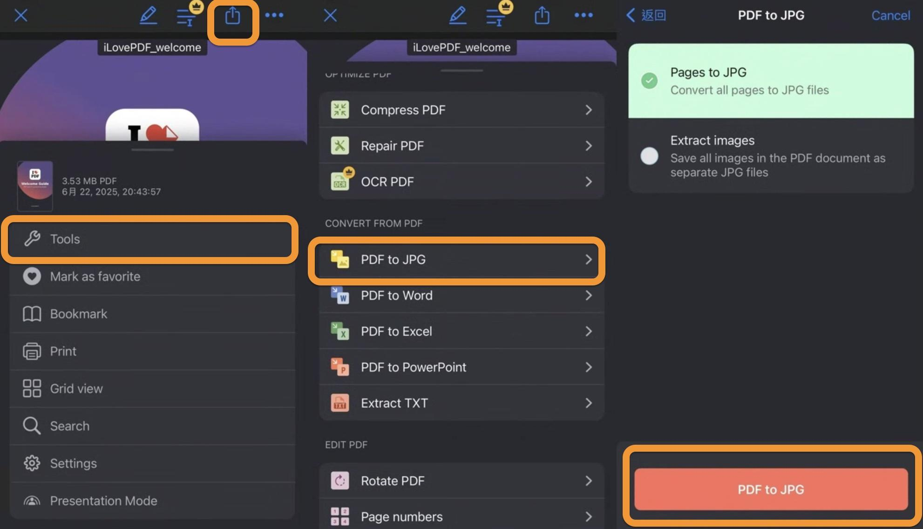The height and width of the screenshot is (529, 923).
Task: Tap the pencil annotate icon in left panel
Action: tap(148, 15)
